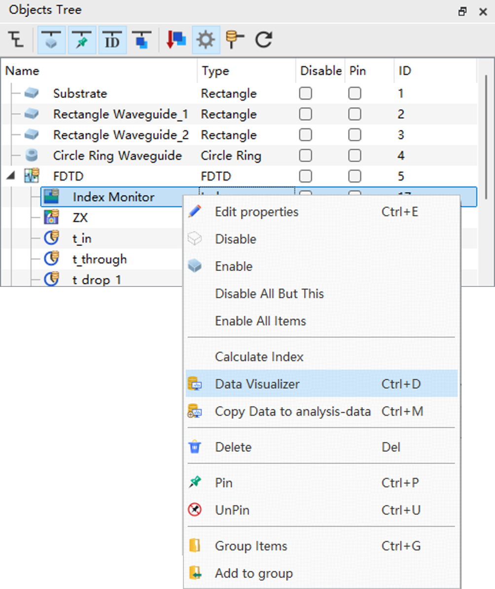The image size is (495, 589).
Task: Choose Data Visualizer from context menu
Action: [257, 384]
